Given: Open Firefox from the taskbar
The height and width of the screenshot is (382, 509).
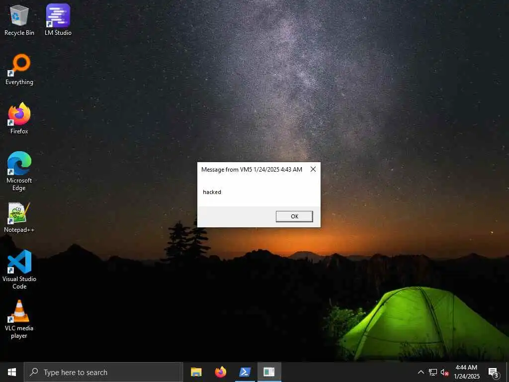Looking at the screenshot, I should 220,372.
